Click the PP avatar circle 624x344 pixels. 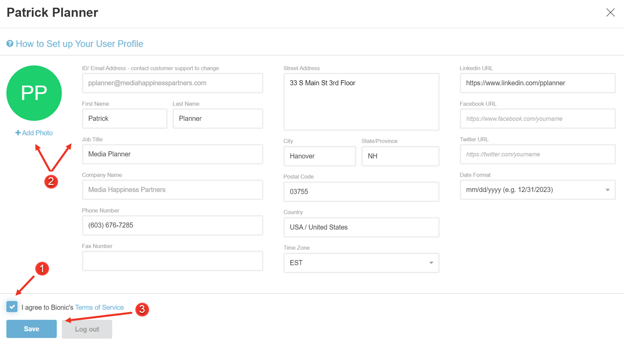[34, 93]
